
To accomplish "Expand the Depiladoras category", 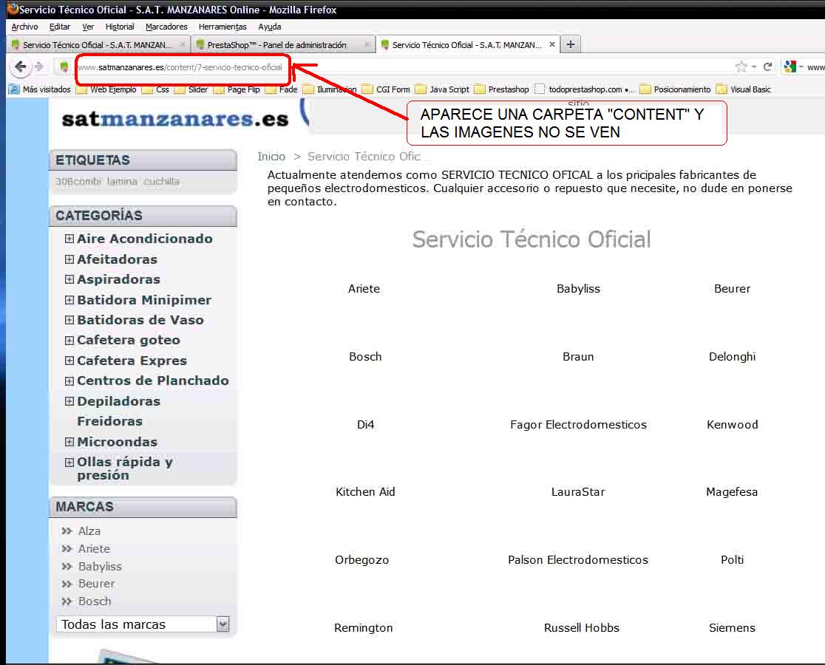I will [69, 401].
